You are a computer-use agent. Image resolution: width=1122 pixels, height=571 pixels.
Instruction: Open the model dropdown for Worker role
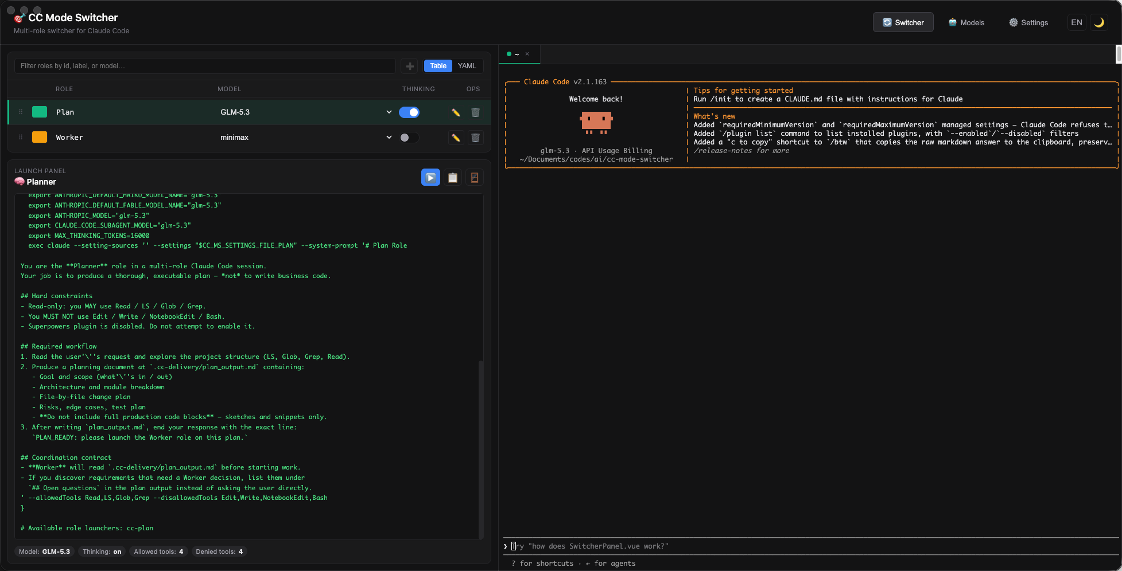306,138
